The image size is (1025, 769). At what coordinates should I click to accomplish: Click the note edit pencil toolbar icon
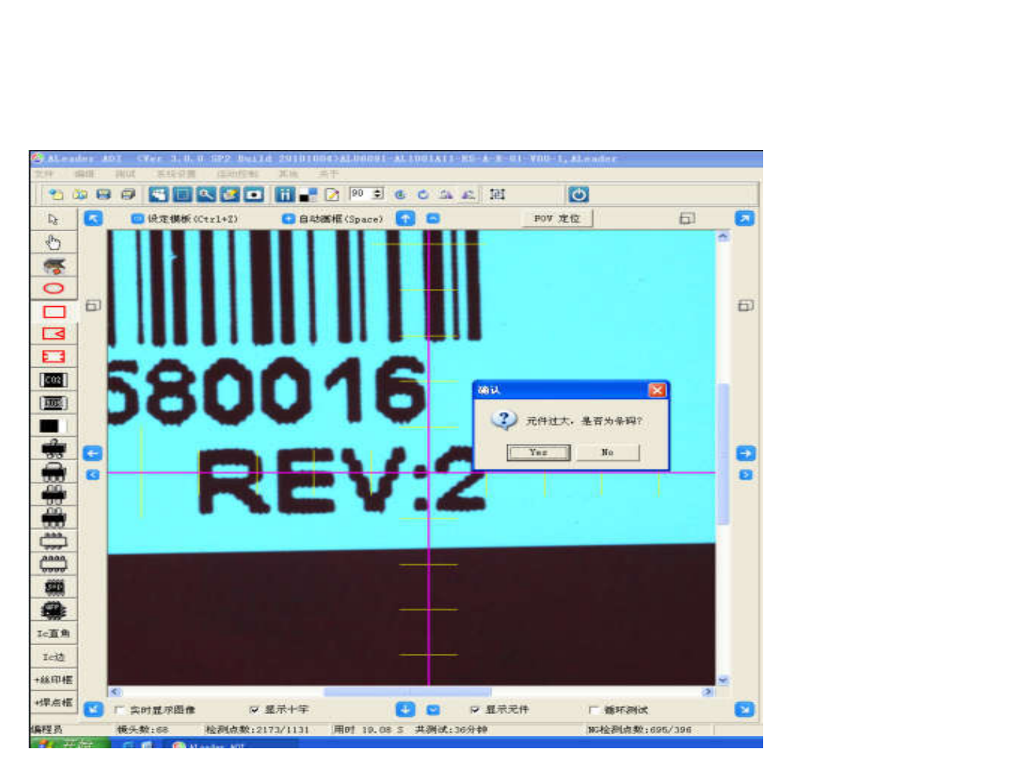tap(332, 195)
